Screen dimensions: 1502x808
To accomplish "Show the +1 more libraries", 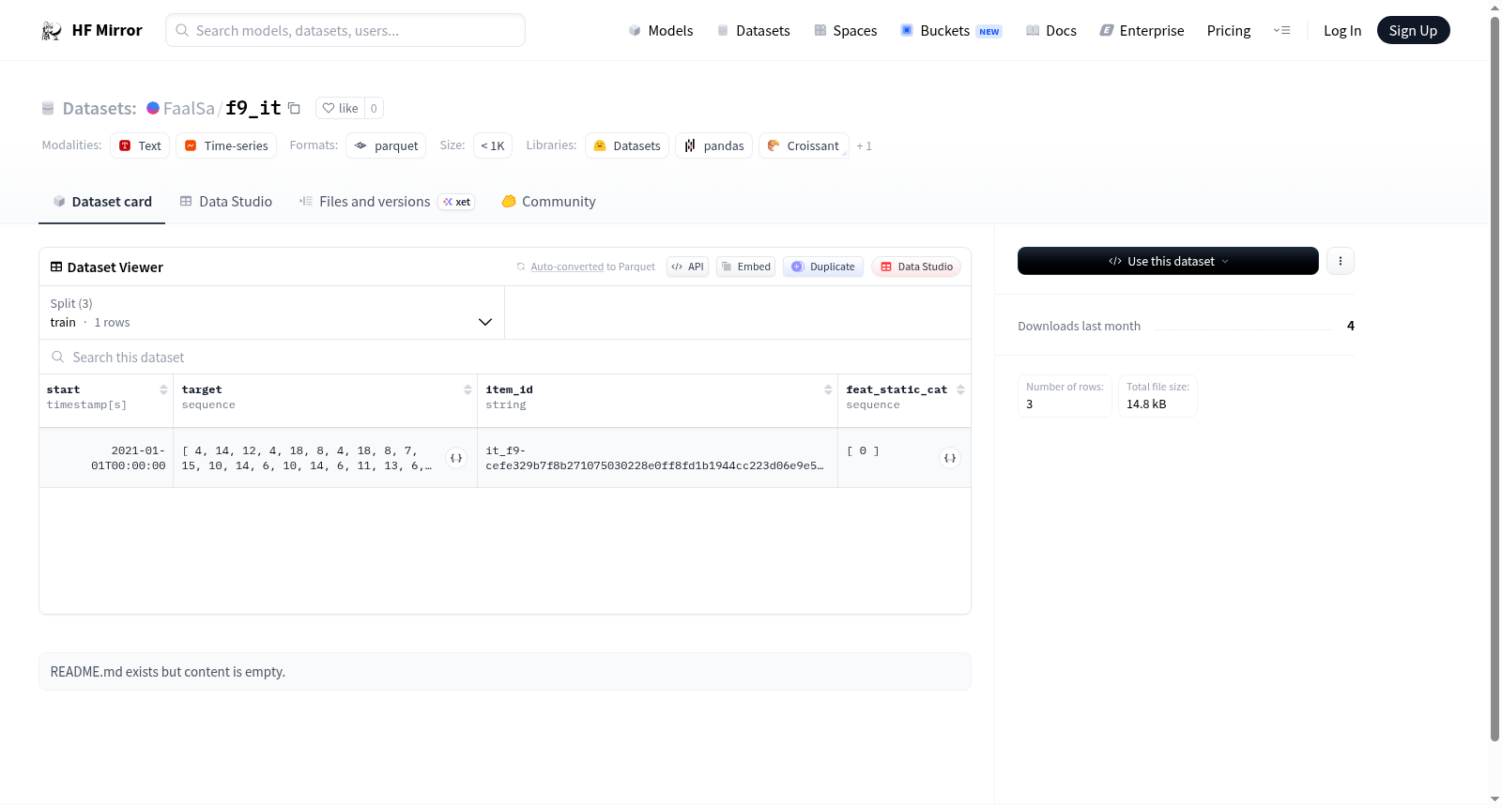I will [864, 145].
